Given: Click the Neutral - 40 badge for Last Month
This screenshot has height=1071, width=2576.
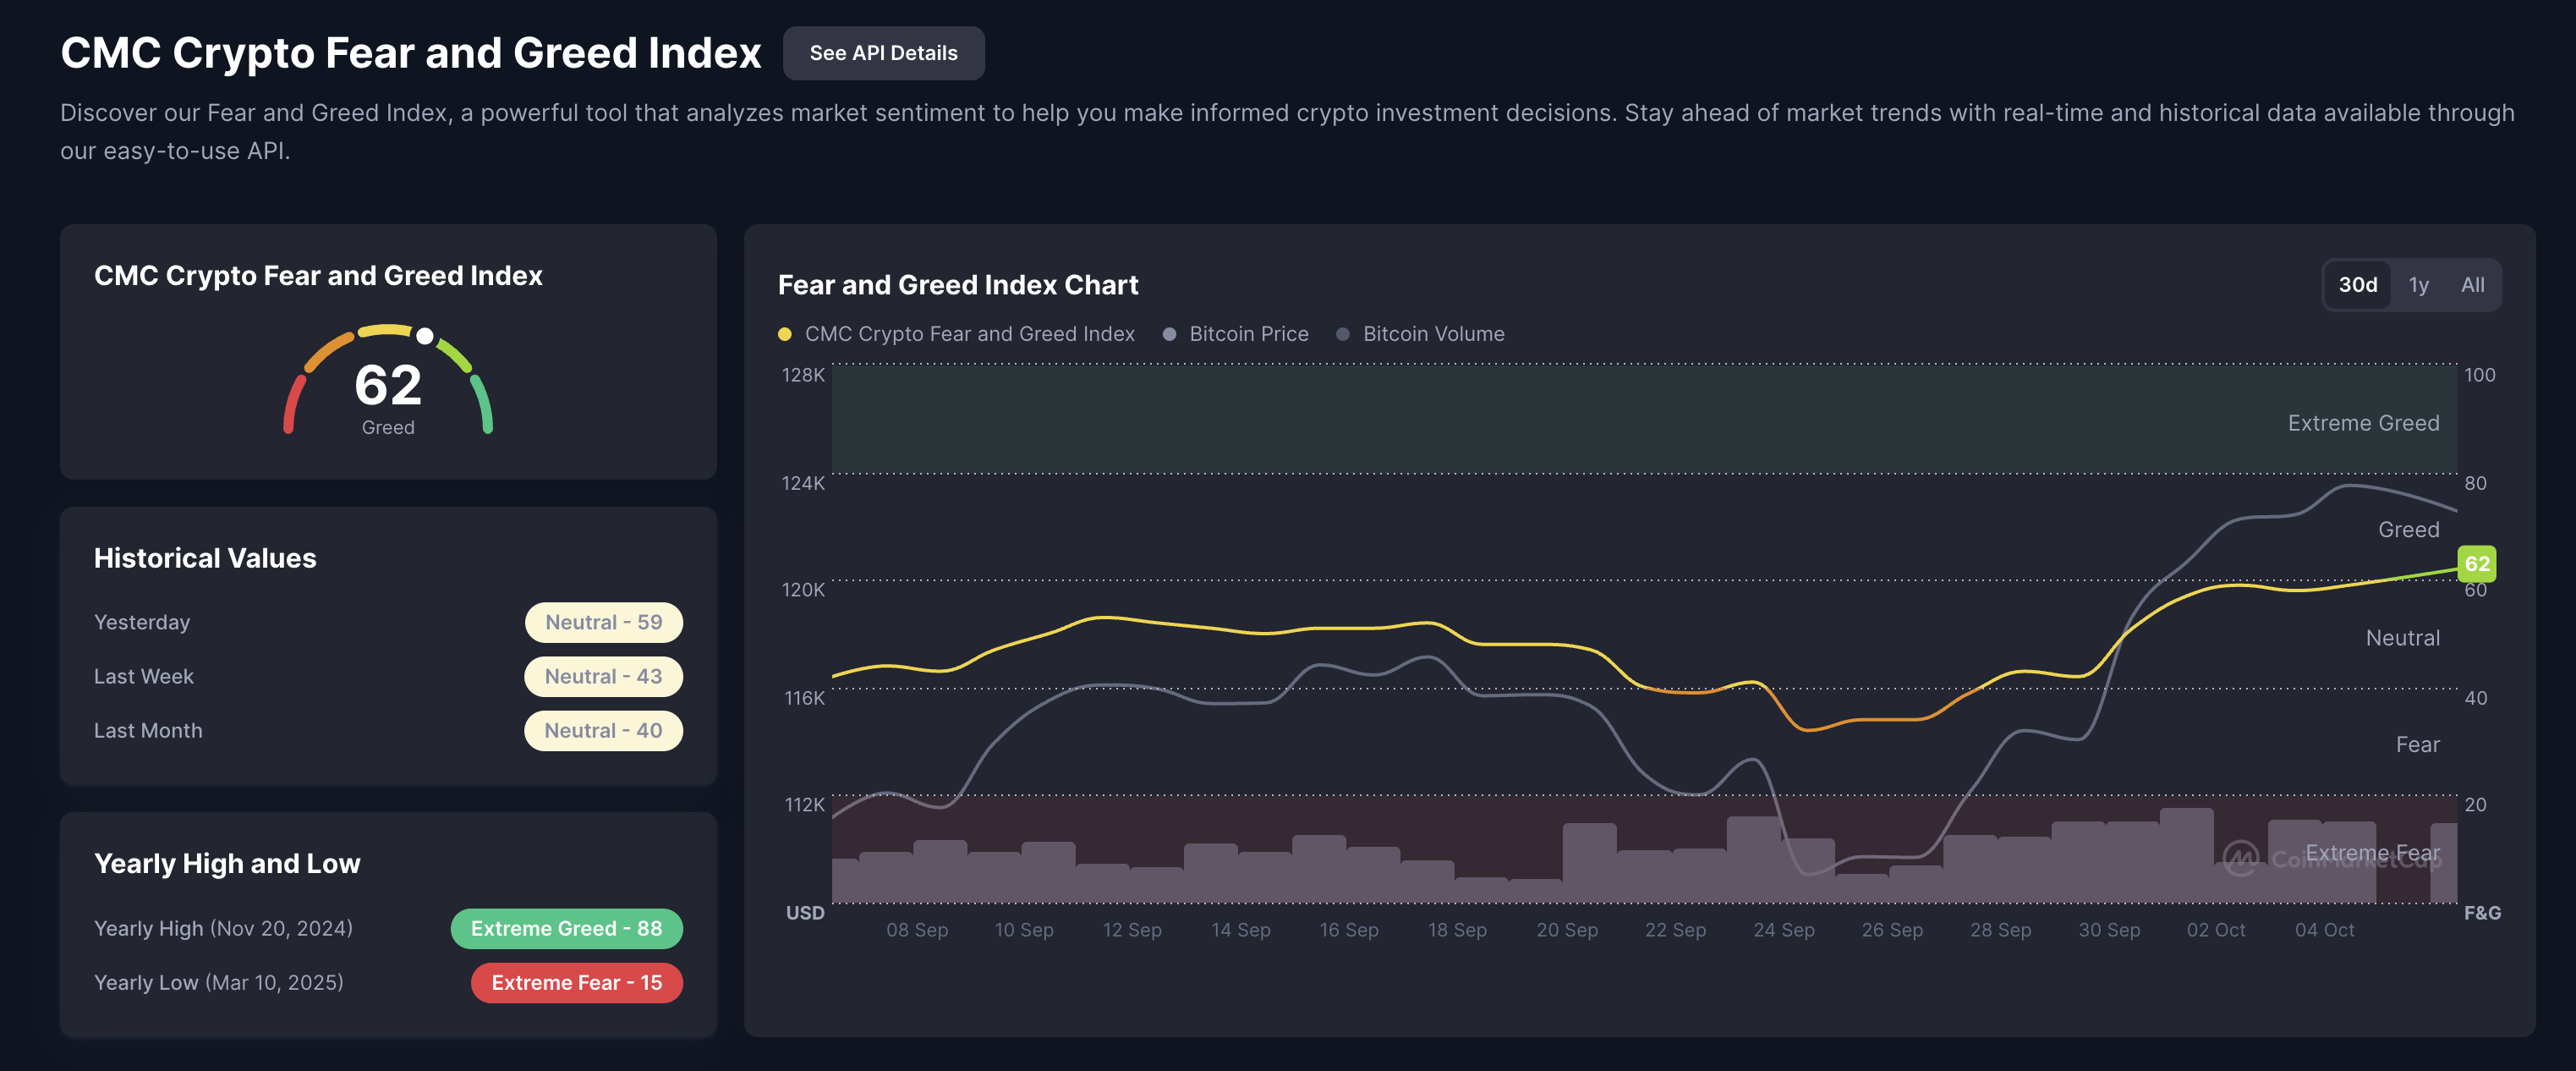Looking at the screenshot, I should [603, 730].
